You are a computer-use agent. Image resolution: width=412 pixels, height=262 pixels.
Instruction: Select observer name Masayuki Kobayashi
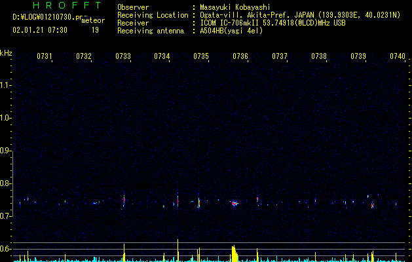pos(235,7)
